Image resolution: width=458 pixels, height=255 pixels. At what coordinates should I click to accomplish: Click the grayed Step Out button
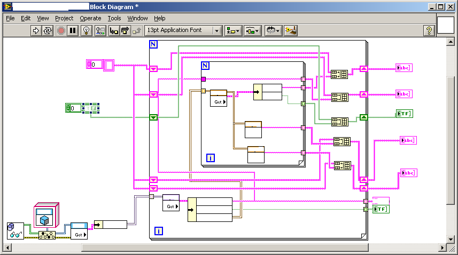click(x=136, y=30)
